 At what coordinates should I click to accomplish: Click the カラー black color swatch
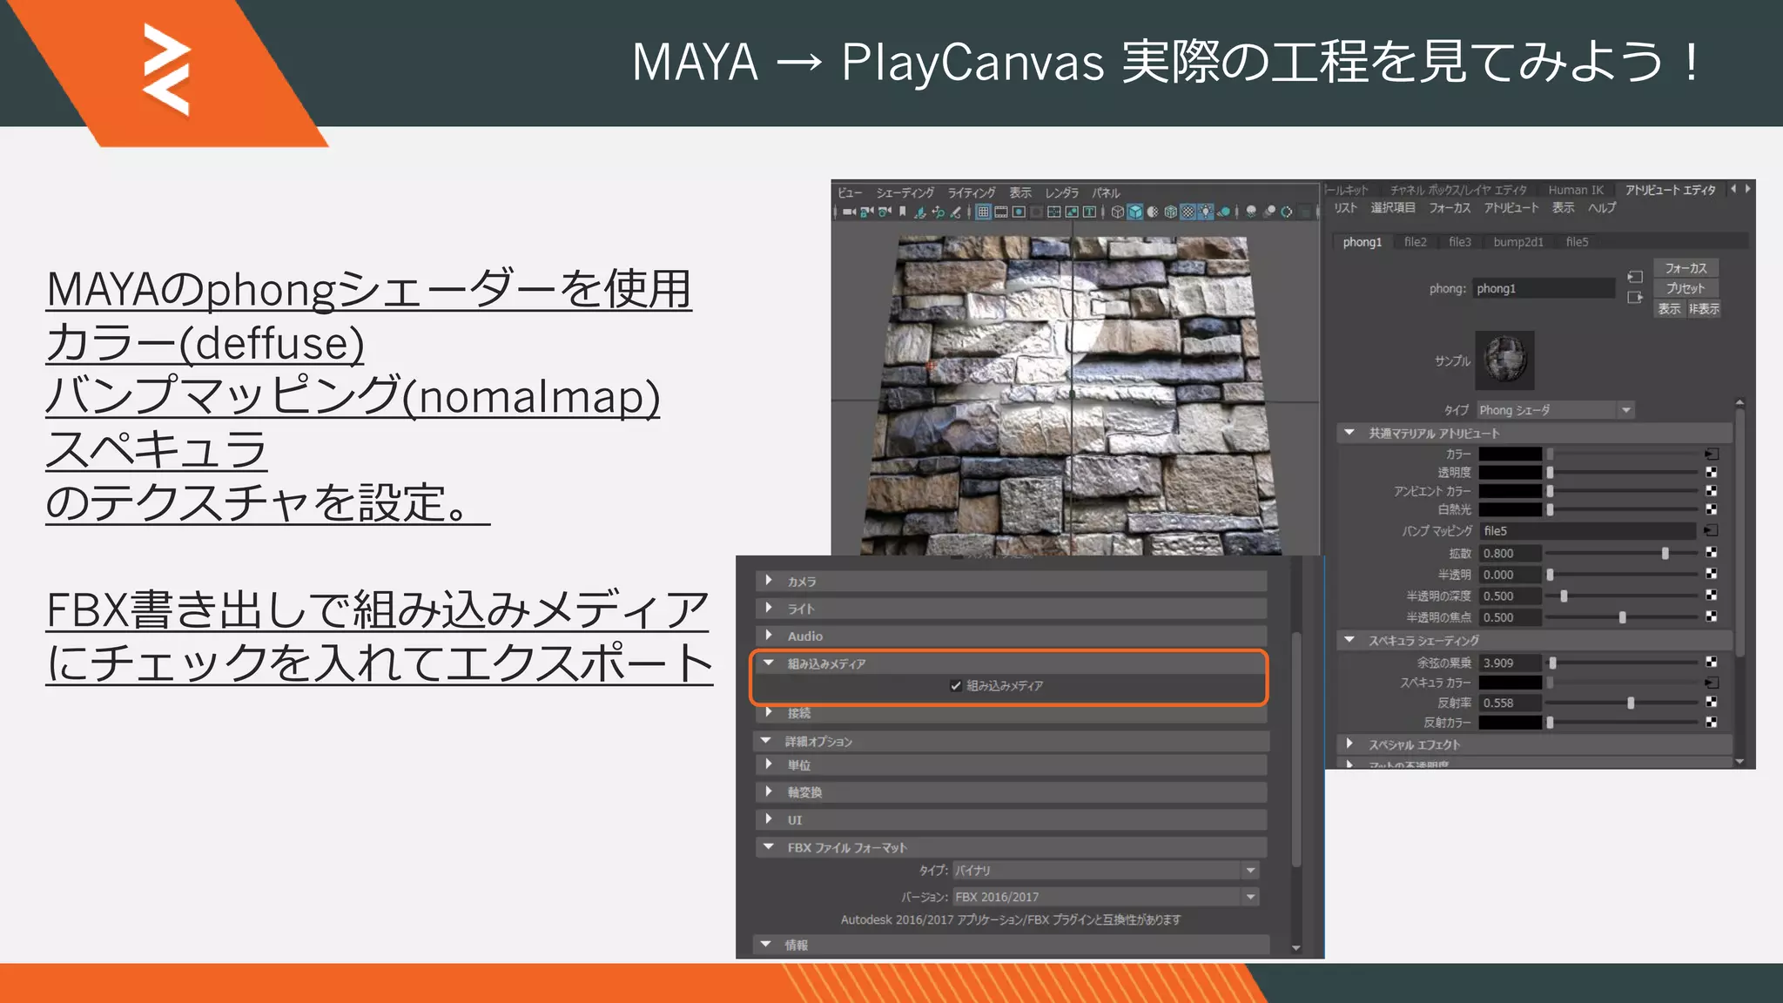1511,454
